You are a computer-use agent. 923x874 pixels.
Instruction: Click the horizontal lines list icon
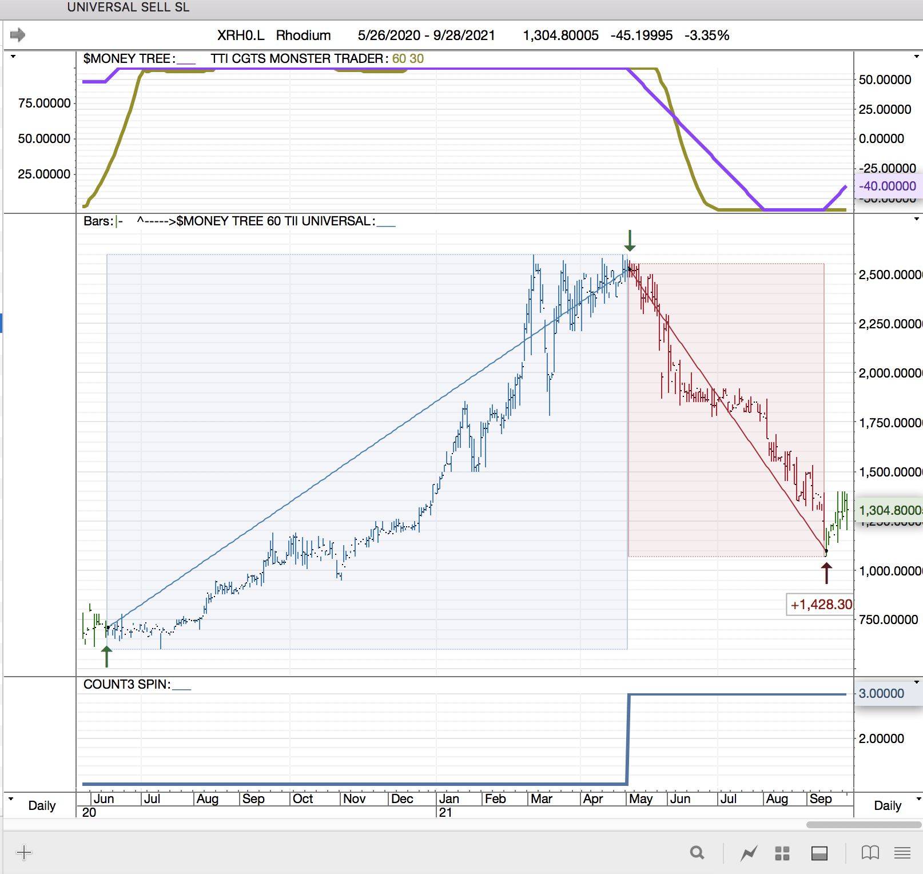click(x=902, y=853)
